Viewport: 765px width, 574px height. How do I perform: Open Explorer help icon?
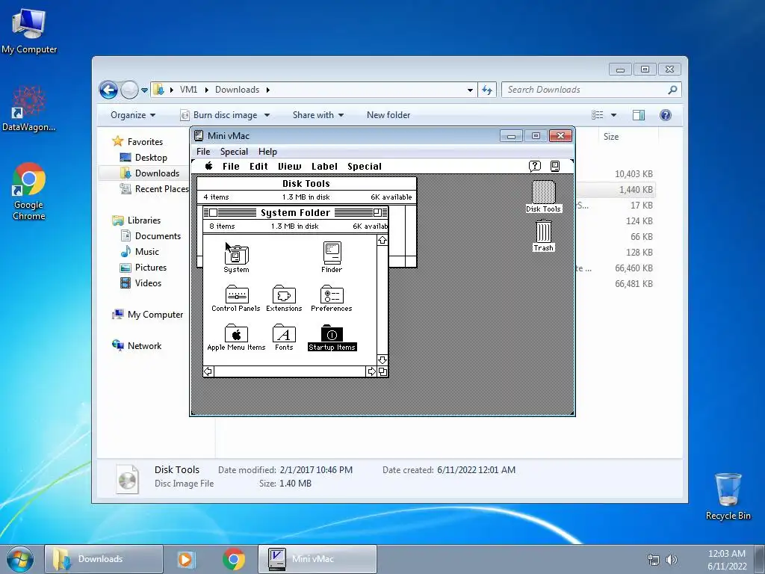[666, 115]
